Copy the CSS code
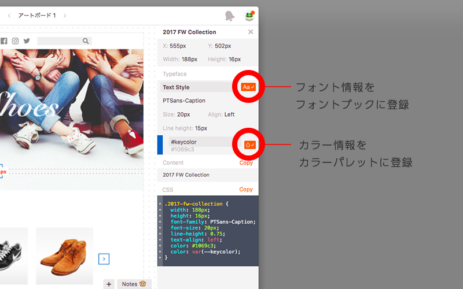This screenshot has height=289, width=463. tap(246, 190)
